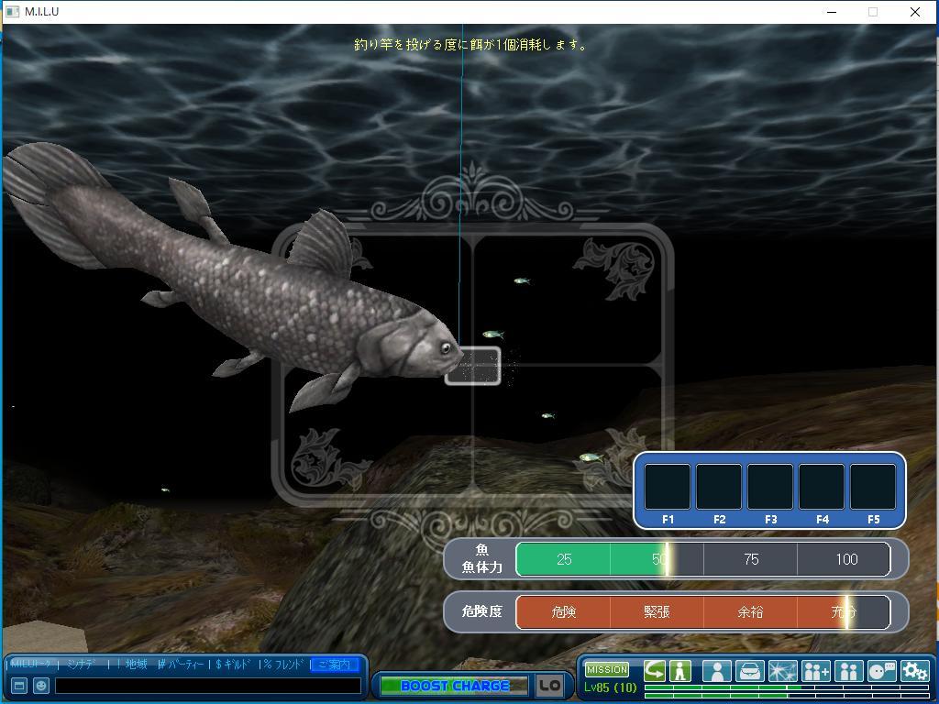Click the add friend icon
Image resolution: width=939 pixels, height=704 pixels.
pyautogui.click(x=815, y=671)
